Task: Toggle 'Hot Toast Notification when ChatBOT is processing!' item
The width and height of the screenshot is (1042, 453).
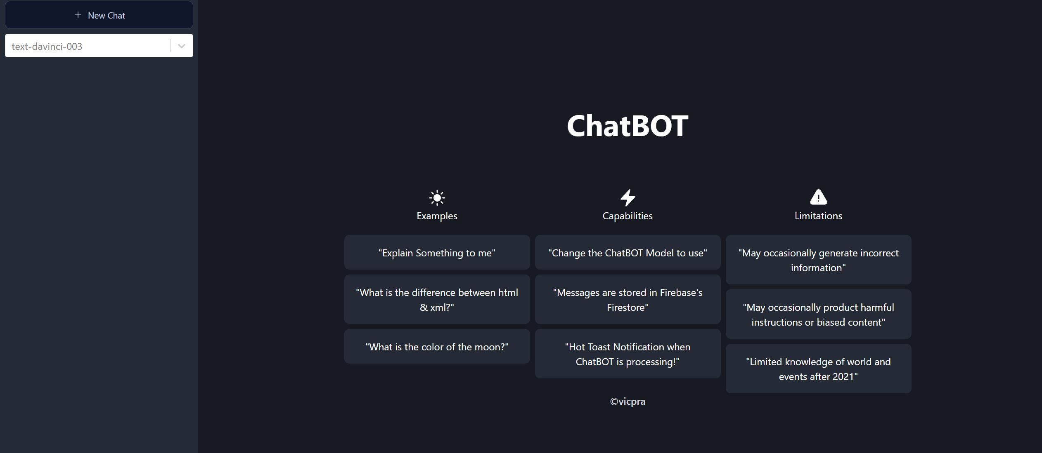Action: tap(628, 354)
